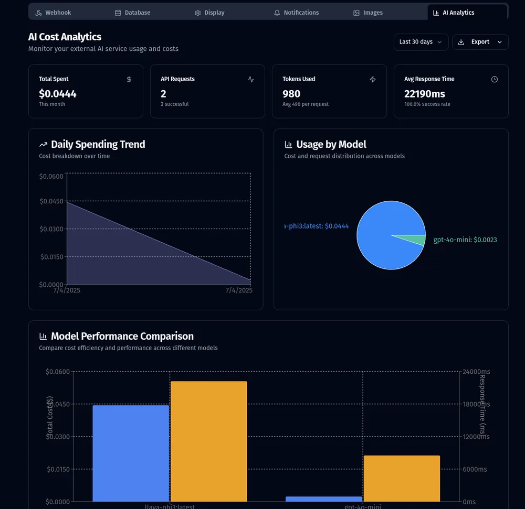This screenshot has height=509, width=525.
Task: Click the Export download arrow icon
Action: pyautogui.click(x=461, y=42)
